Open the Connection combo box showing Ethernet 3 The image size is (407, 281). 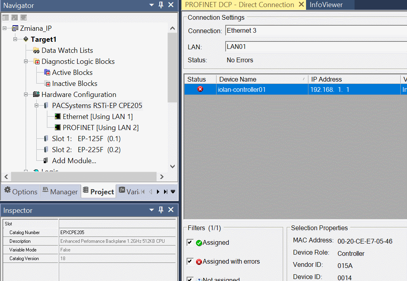pyautogui.click(x=316, y=31)
